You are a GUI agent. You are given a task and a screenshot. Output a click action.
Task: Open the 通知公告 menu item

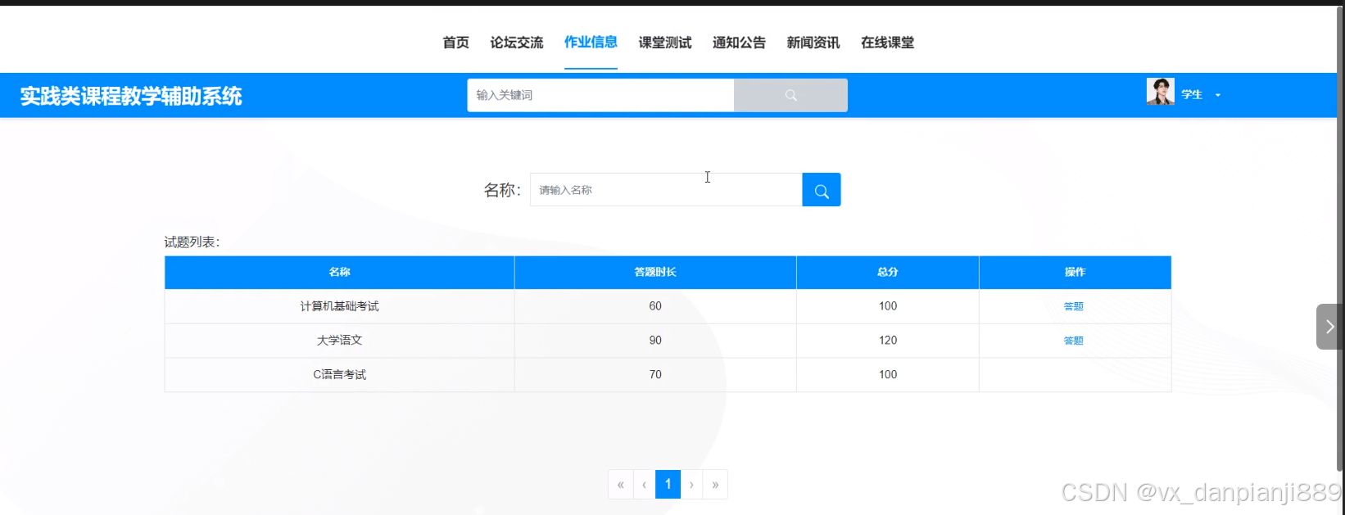(739, 43)
